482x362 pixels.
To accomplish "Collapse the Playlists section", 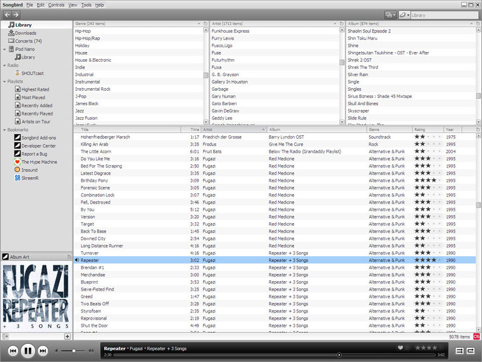I will pyautogui.click(x=4, y=82).
